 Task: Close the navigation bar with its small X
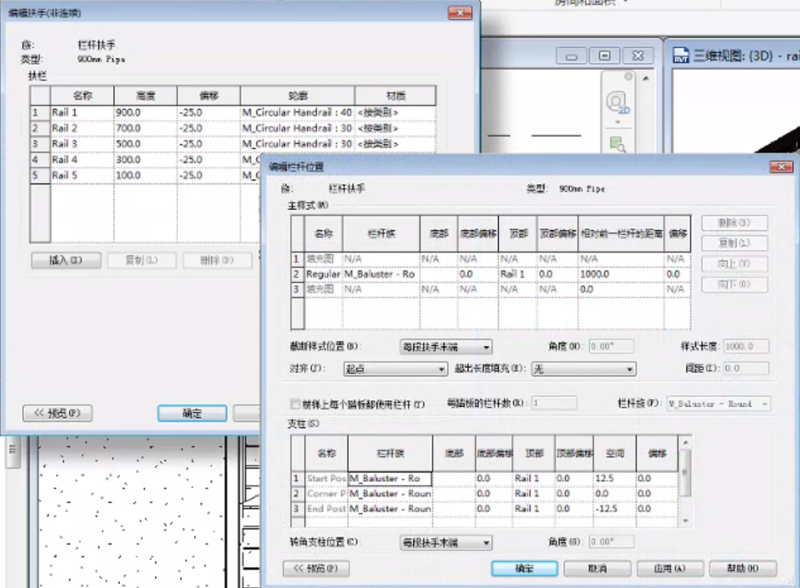pos(629,76)
